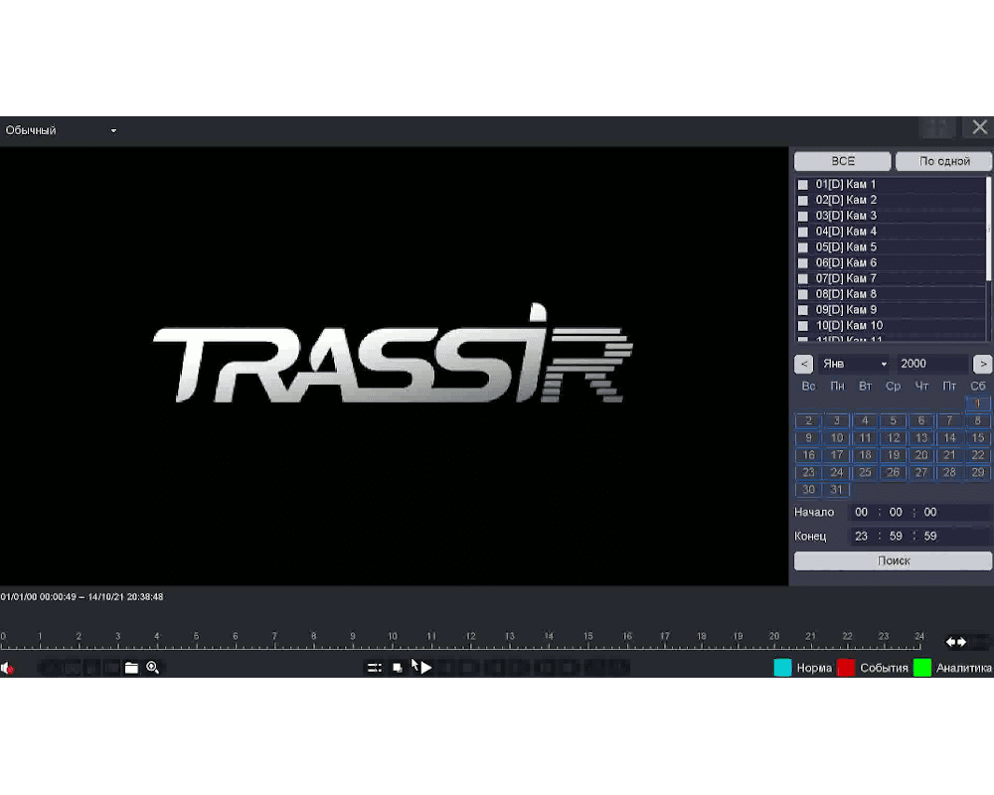The width and height of the screenshot is (994, 795).
Task: Click the Начало minutes field
Action: [x=896, y=512]
